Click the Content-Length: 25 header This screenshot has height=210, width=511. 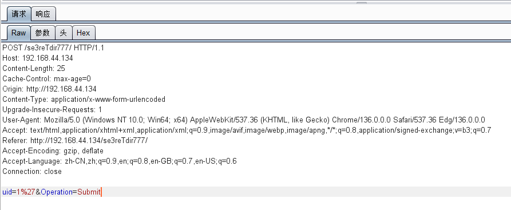coord(34,69)
